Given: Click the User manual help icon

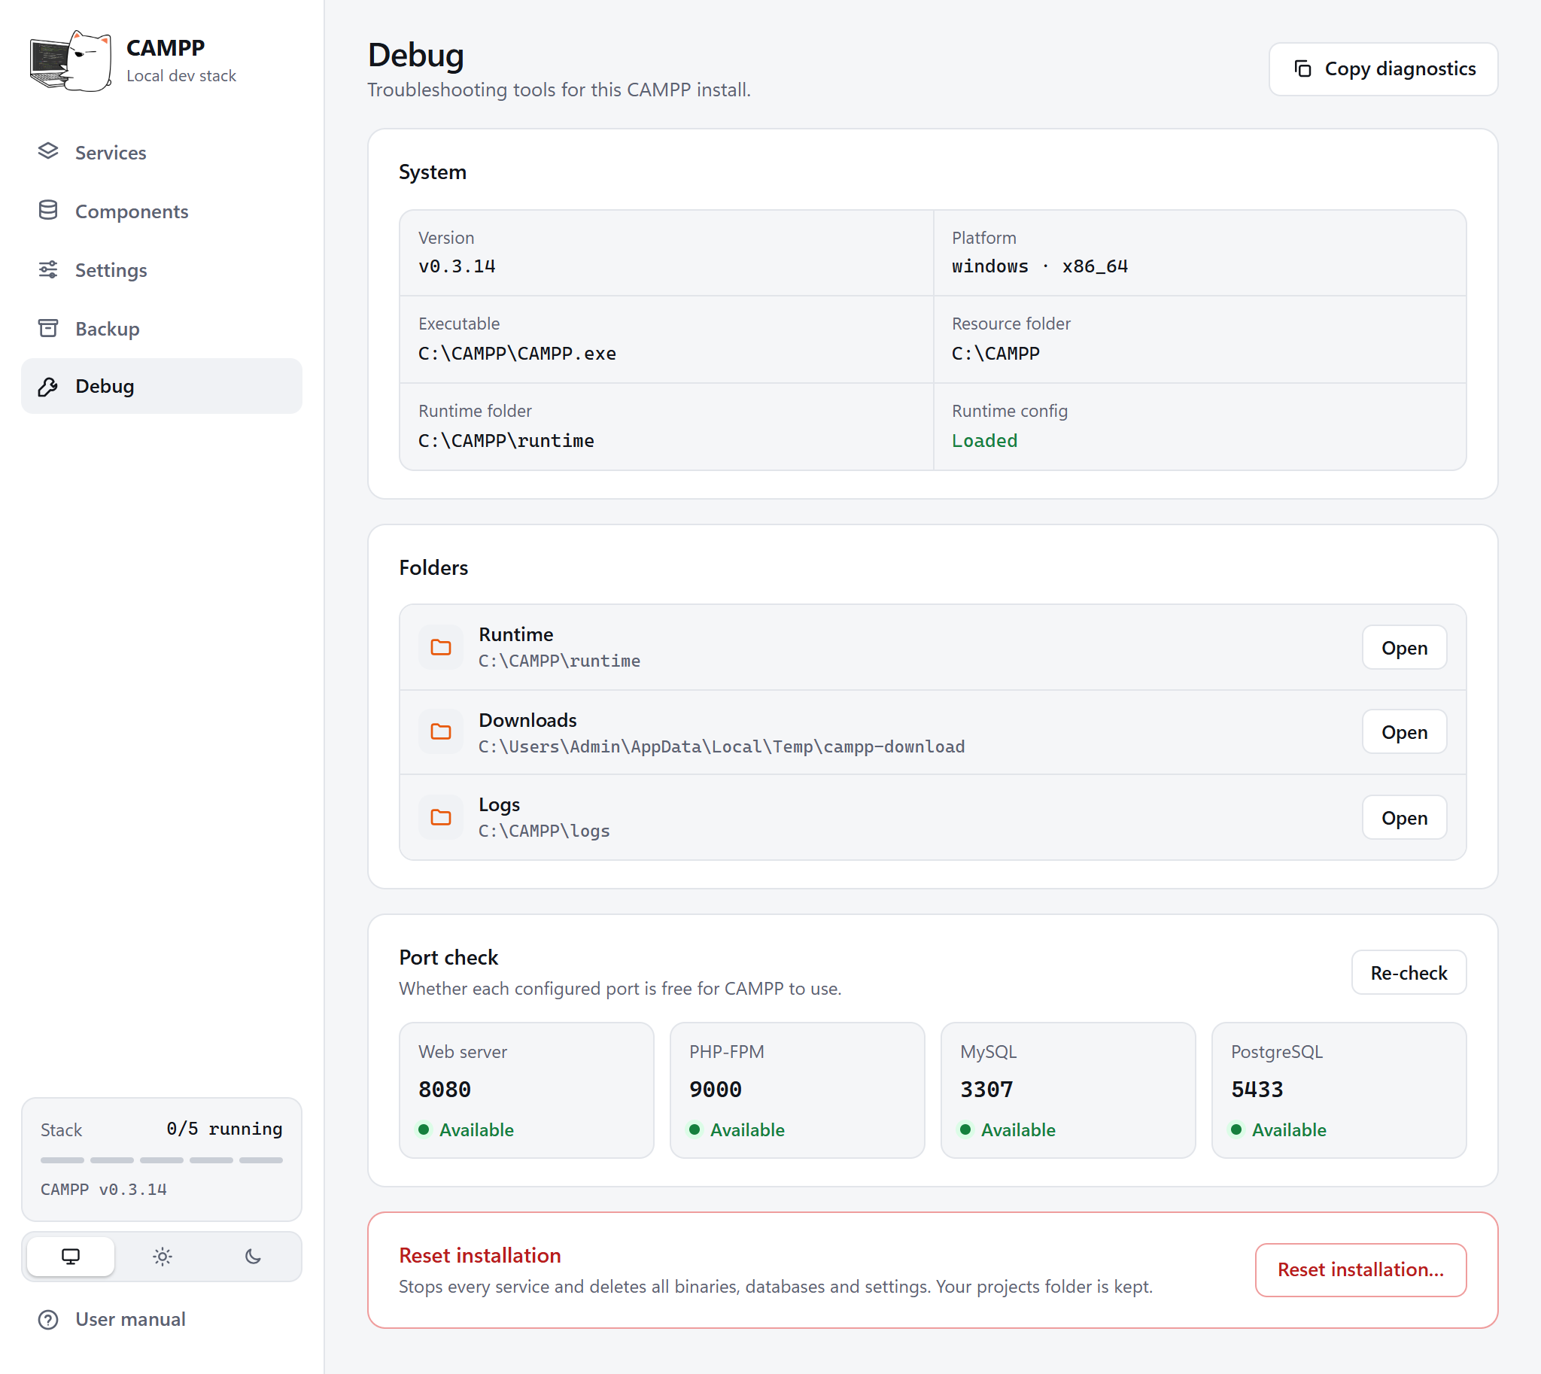Looking at the screenshot, I should (x=48, y=1320).
